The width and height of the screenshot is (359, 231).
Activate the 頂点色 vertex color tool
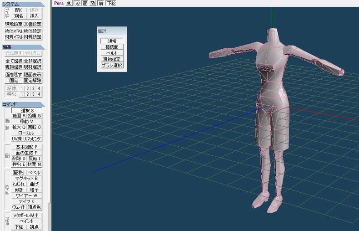tap(34, 207)
